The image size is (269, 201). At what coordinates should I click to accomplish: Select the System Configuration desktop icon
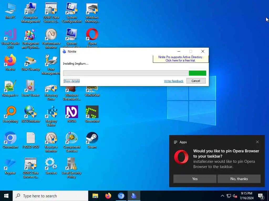[72, 13]
